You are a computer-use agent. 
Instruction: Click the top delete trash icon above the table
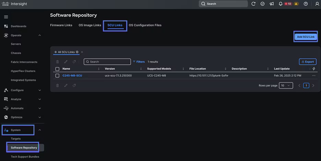pyautogui.click(x=58, y=62)
